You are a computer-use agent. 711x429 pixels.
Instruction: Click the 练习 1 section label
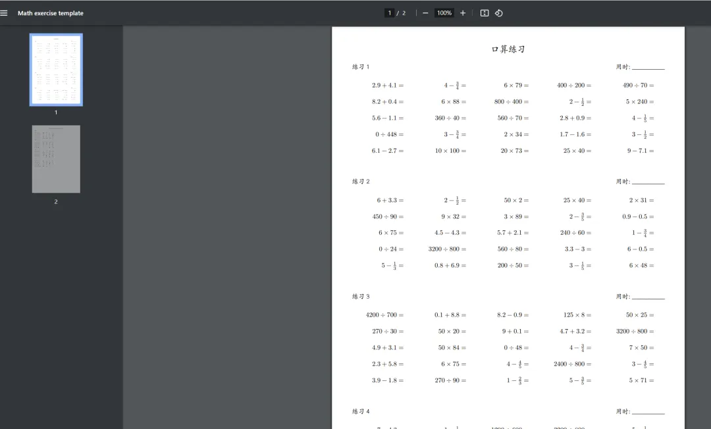click(x=361, y=66)
